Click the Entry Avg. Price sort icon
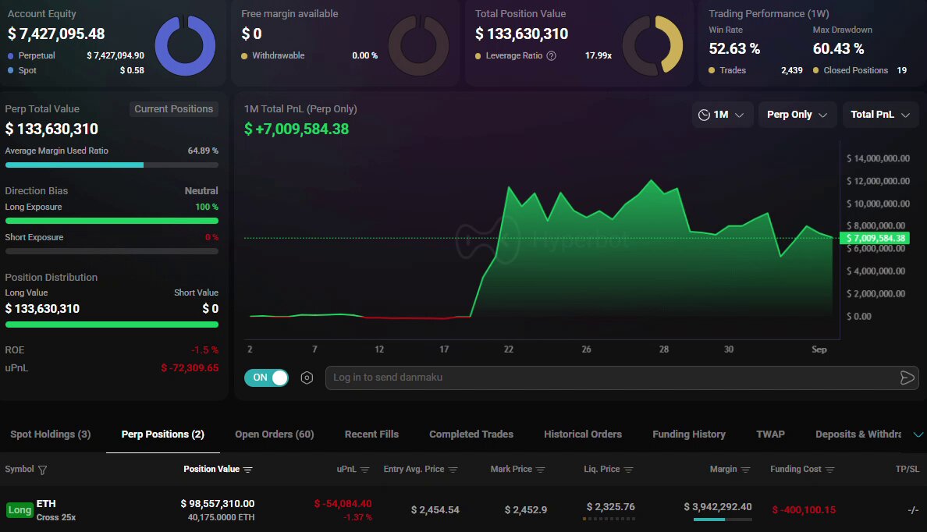Screen dimensions: 927x532 [453, 470]
